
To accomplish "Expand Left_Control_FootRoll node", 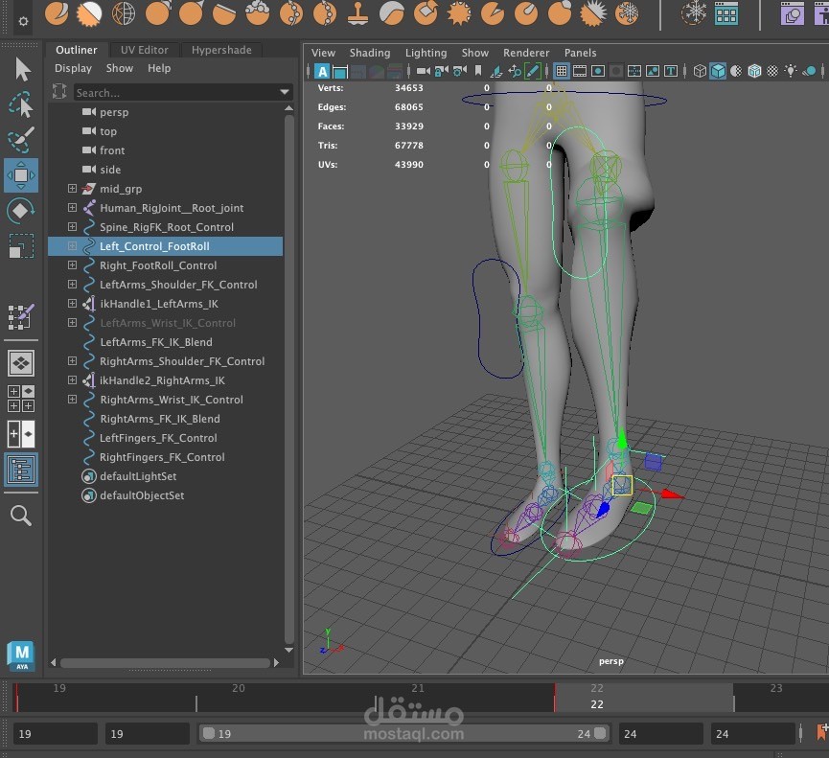I will pyautogui.click(x=73, y=246).
